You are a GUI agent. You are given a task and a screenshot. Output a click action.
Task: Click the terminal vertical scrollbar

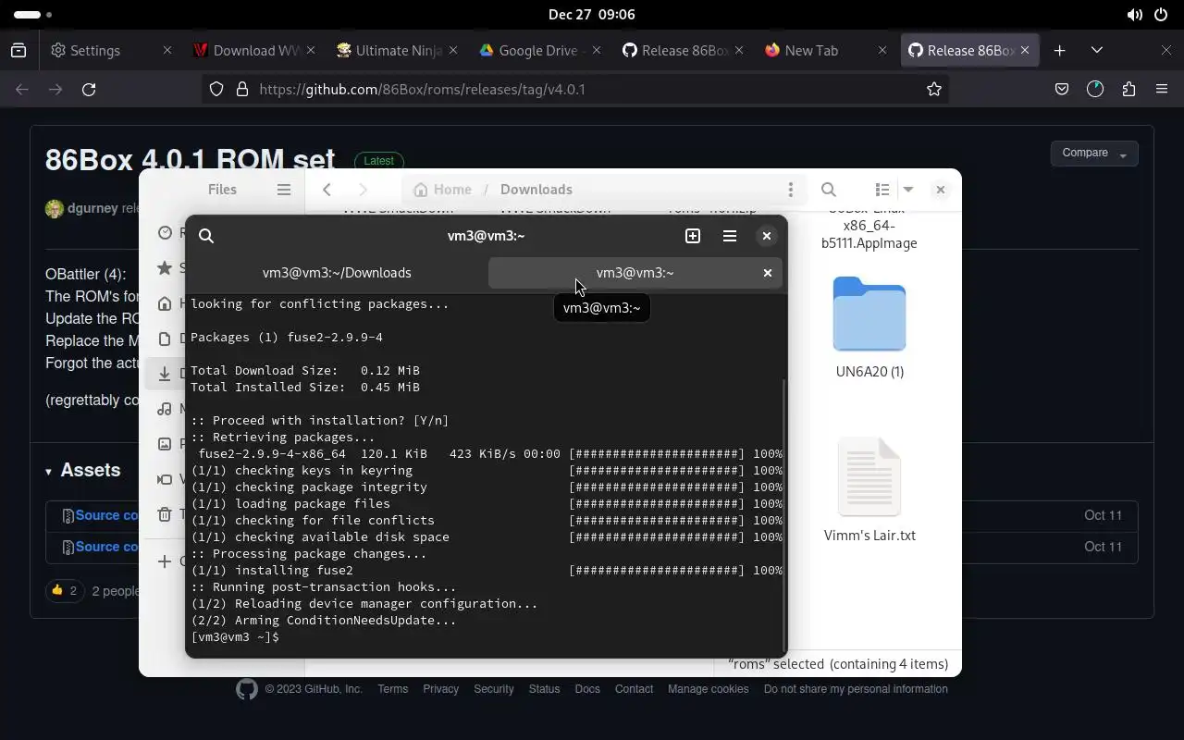coord(784,514)
